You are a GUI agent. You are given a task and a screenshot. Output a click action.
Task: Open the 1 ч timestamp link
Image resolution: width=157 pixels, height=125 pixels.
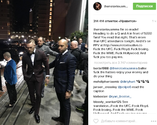154,21
